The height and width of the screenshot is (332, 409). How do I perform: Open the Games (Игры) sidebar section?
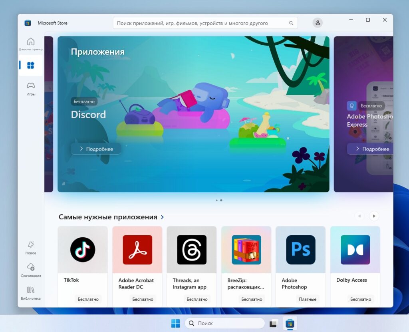coord(31,89)
